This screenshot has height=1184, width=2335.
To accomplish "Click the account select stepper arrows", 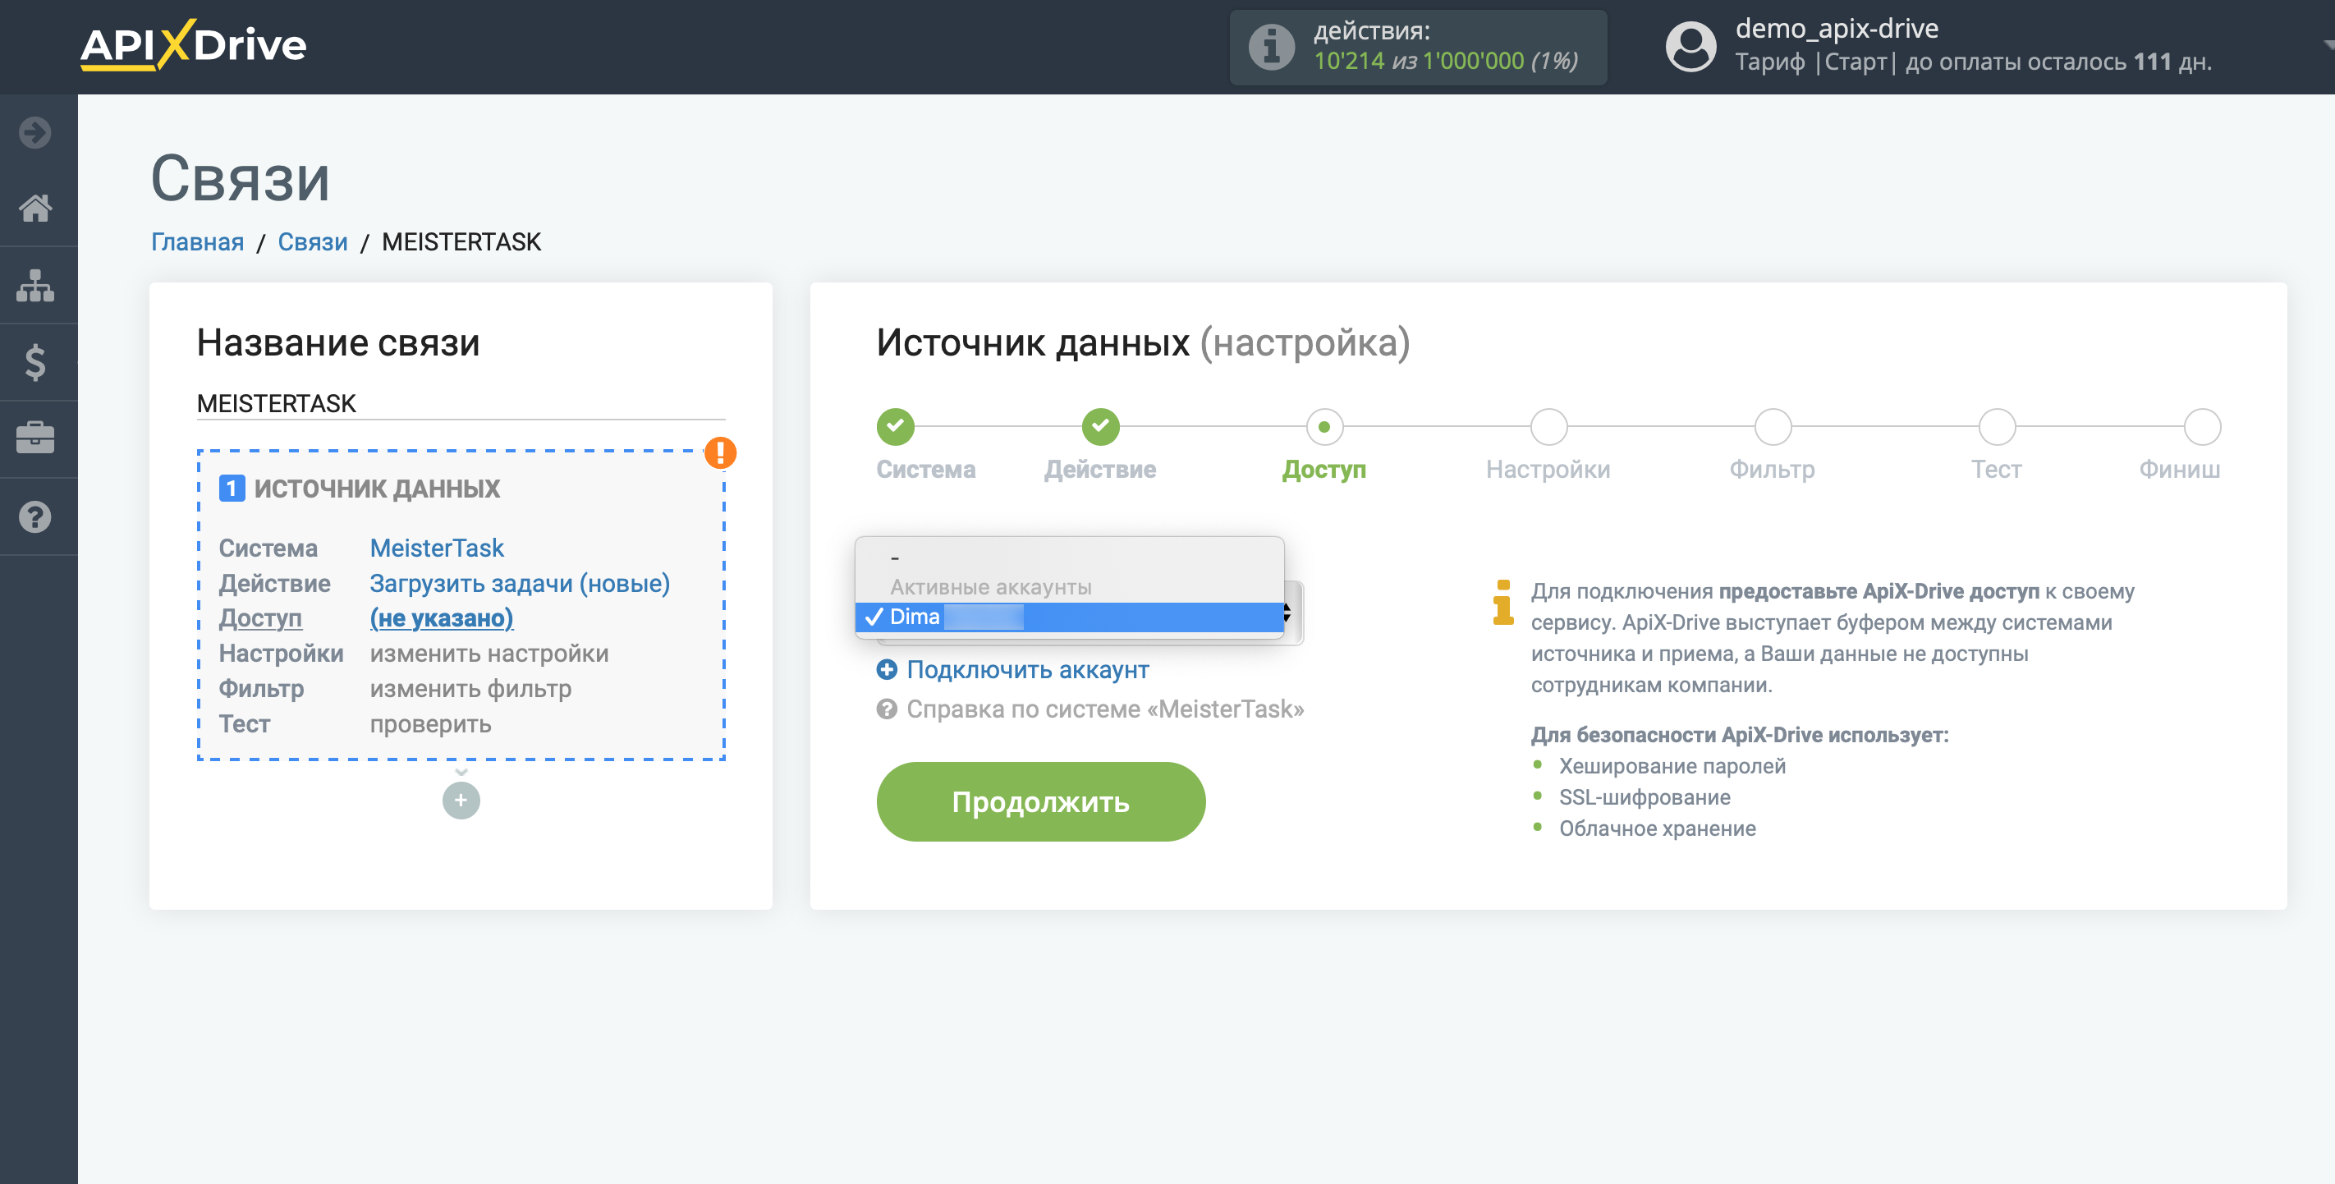I will point(1287,613).
